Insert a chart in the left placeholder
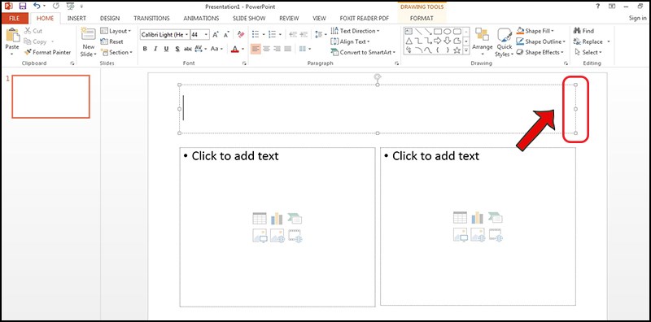The width and height of the screenshot is (651, 322). point(277,218)
